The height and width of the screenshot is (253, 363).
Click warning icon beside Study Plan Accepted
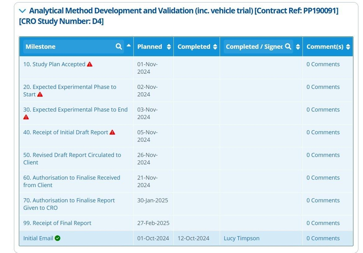[90, 64]
